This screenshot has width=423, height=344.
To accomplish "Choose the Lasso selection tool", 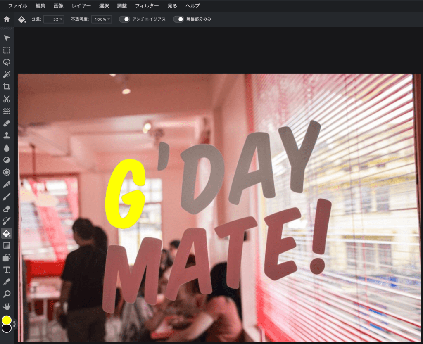I will pyautogui.click(x=7, y=62).
